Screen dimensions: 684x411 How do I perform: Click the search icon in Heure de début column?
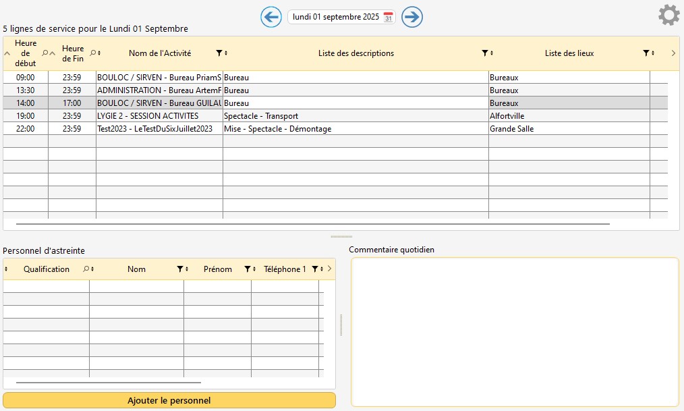pyautogui.click(x=45, y=53)
